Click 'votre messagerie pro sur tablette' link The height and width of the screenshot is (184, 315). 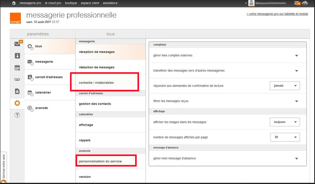(277, 14)
